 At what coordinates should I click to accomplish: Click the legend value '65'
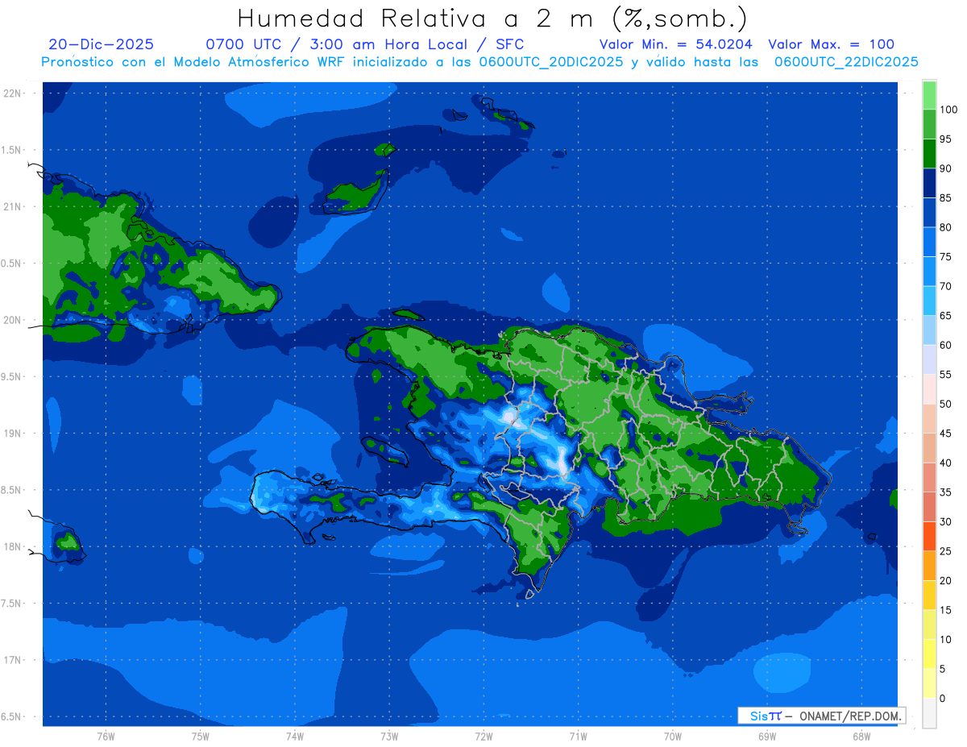pyautogui.click(x=945, y=315)
